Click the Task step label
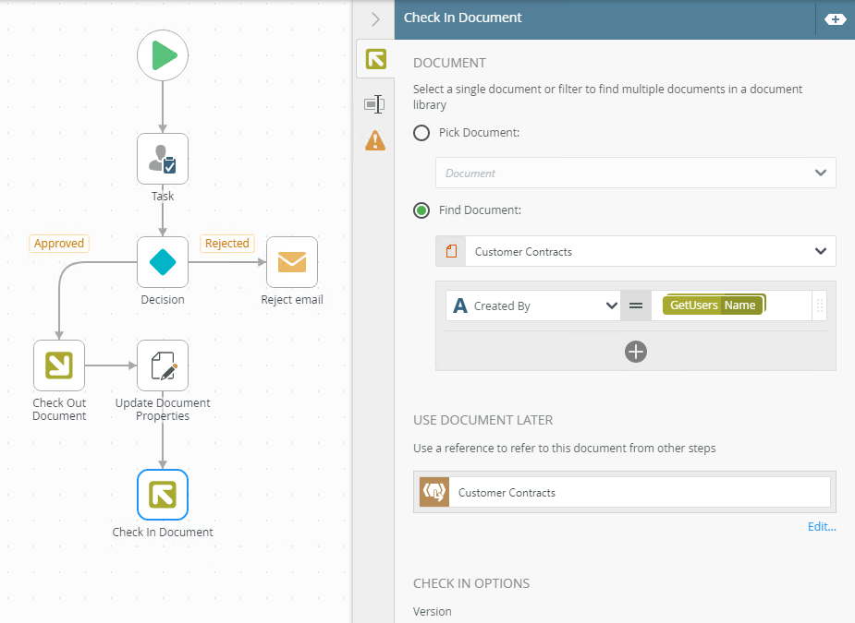The height and width of the screenshot is (623, 855). [x=163, y=196]
